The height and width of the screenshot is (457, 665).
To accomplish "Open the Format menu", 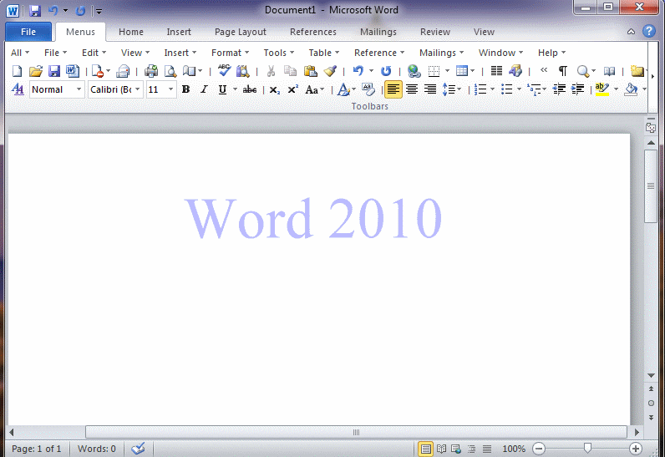I will point(229,53).
